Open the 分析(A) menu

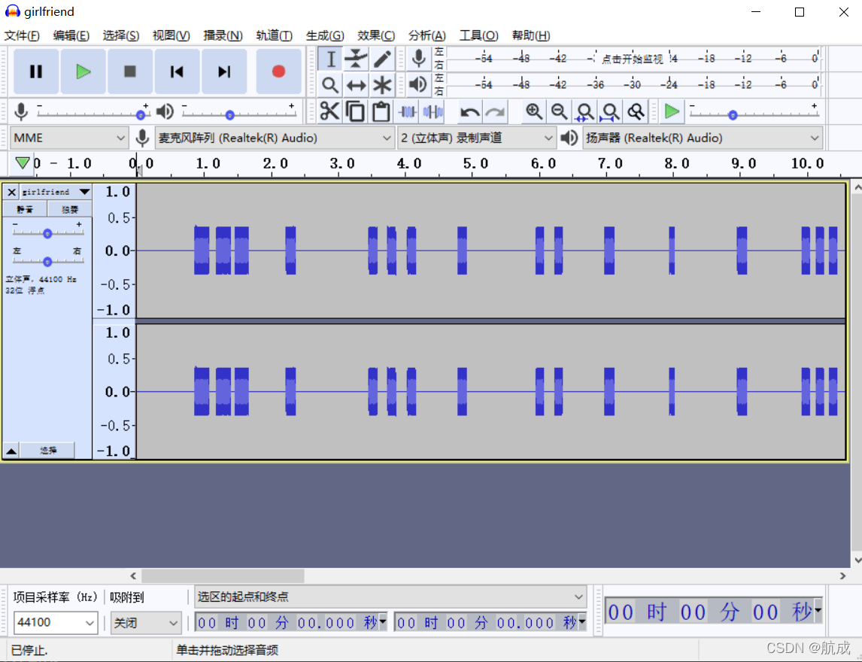(427, 36)
